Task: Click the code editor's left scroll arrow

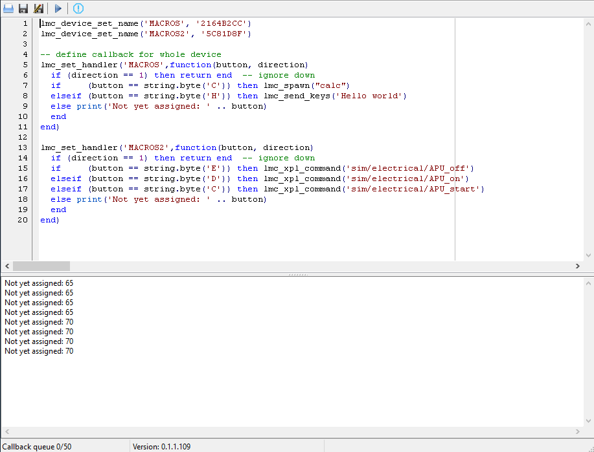Action: (x=7, y=266)
